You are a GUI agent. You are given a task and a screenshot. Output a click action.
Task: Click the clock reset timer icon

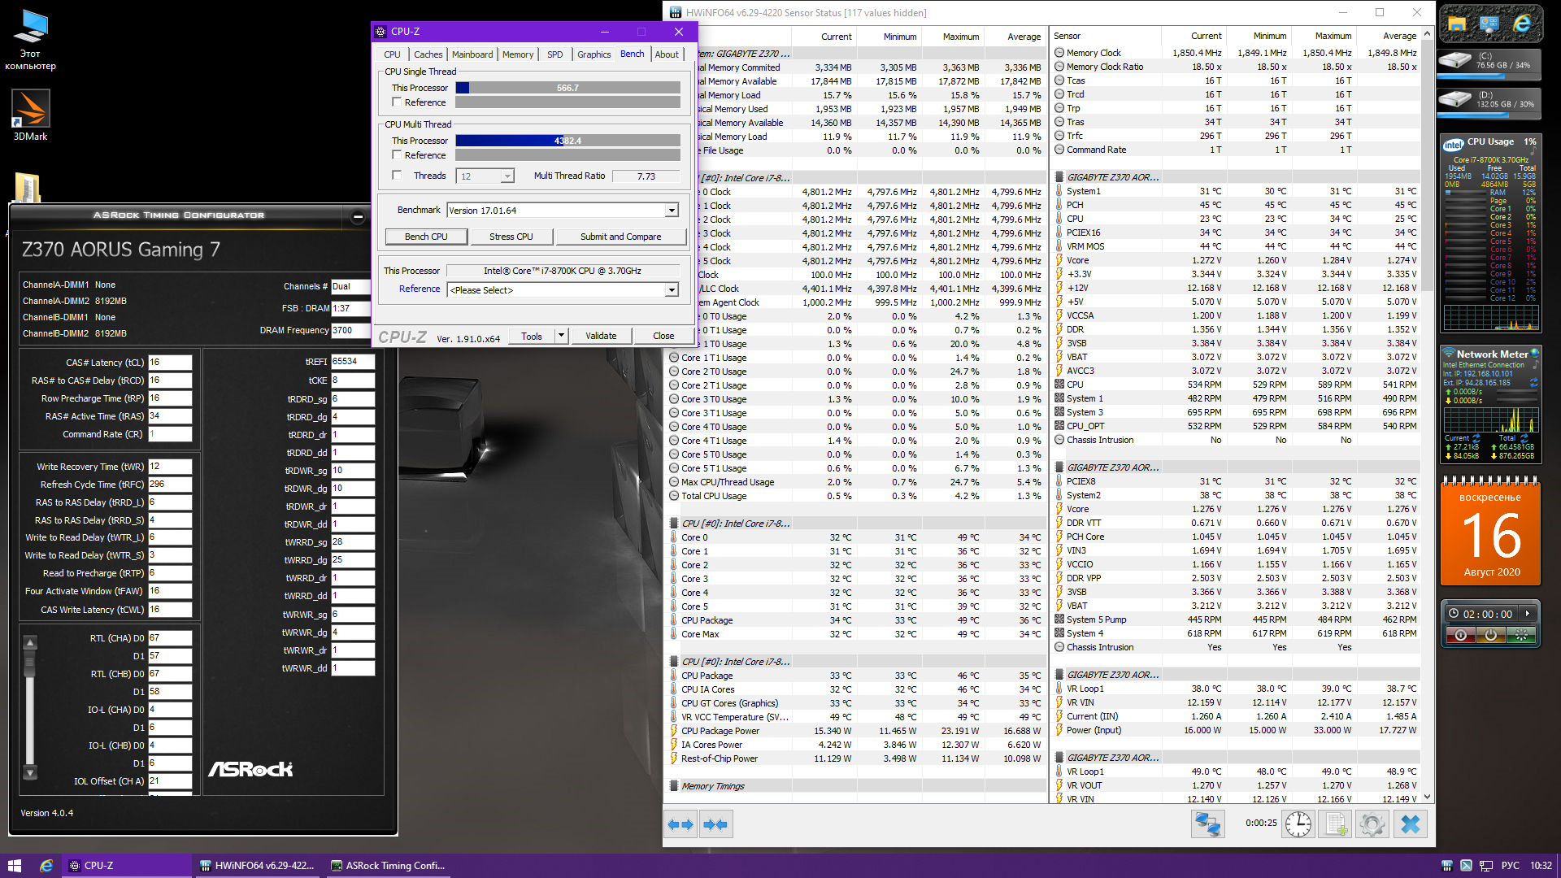coord(1298,824)
